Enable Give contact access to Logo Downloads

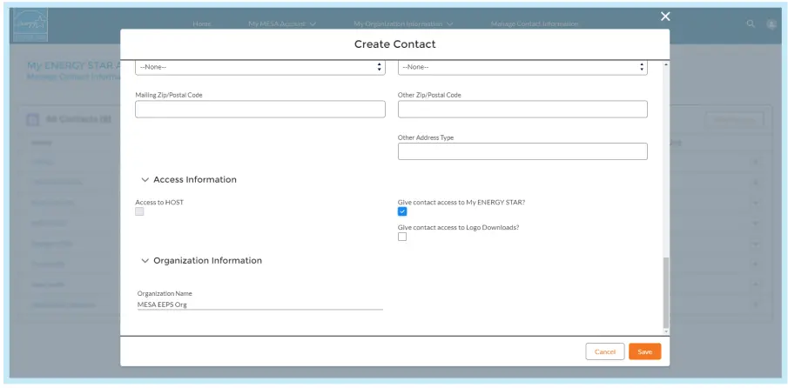tap(402, 237)
